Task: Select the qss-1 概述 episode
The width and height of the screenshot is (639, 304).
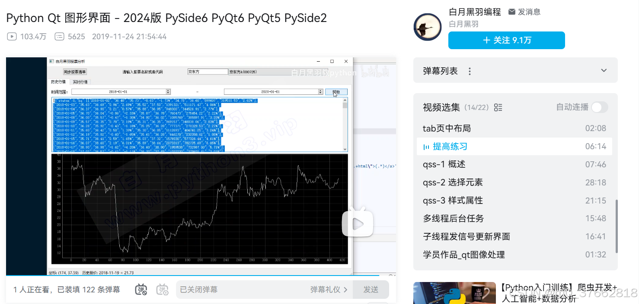Action: click(444, 164)
